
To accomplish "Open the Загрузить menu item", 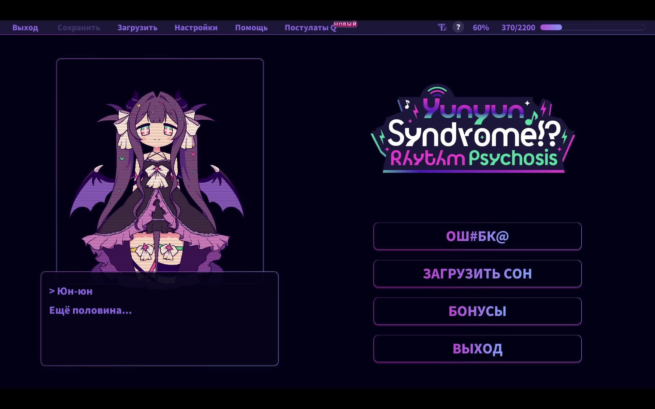I will pyautogui.click(x=137, y=28).
